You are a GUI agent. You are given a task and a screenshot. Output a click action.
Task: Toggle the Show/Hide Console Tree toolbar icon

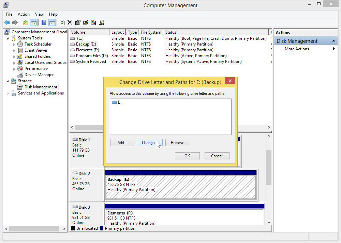coord(34,22)
